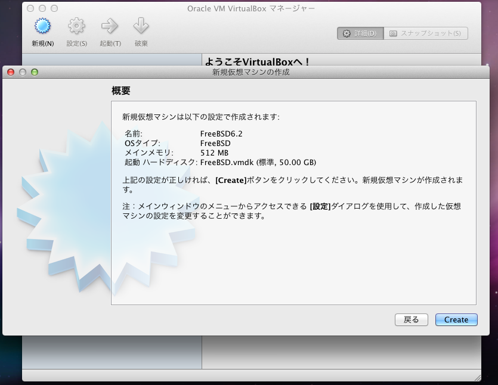This screenshot has width=498, height=385.
Task: Click the FreeBSD.vmdk hard disk value
Action: [x=258, y=162]
